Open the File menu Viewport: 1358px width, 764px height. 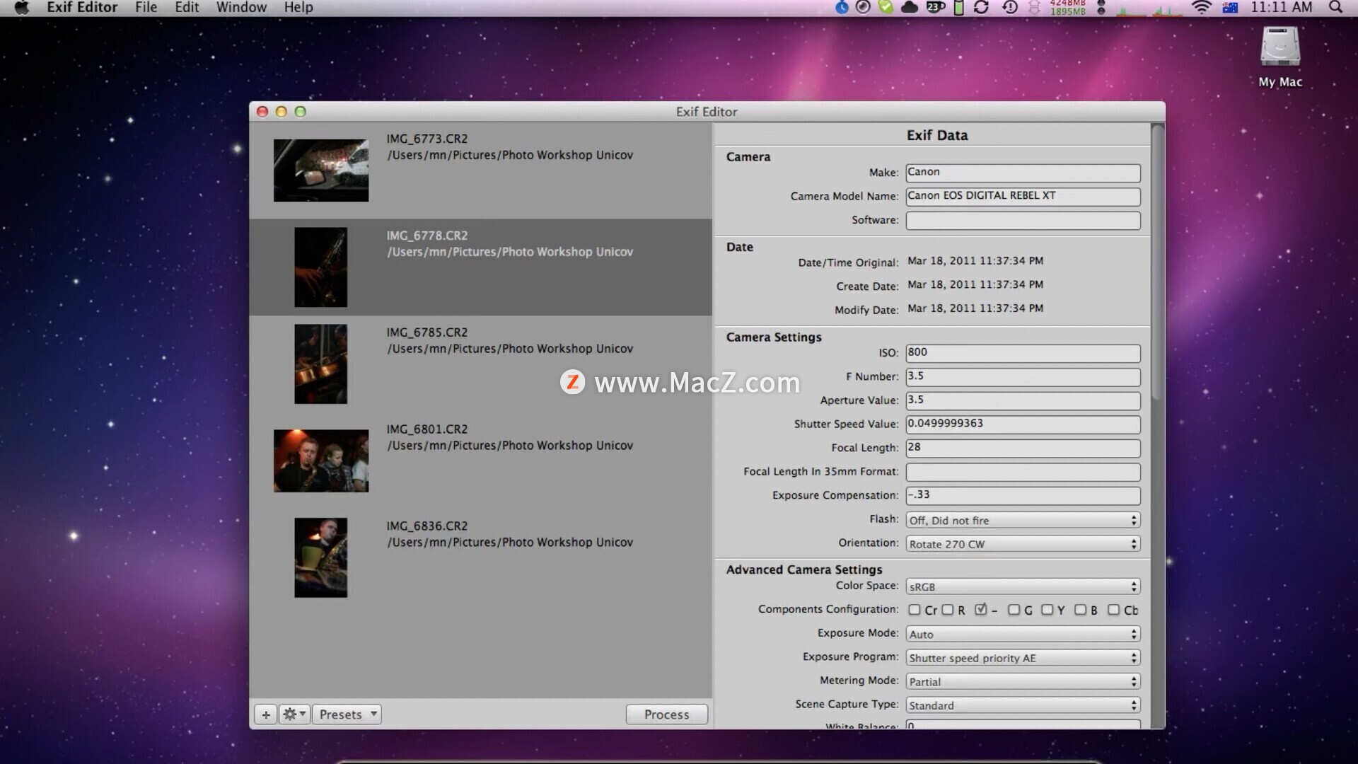146,8
